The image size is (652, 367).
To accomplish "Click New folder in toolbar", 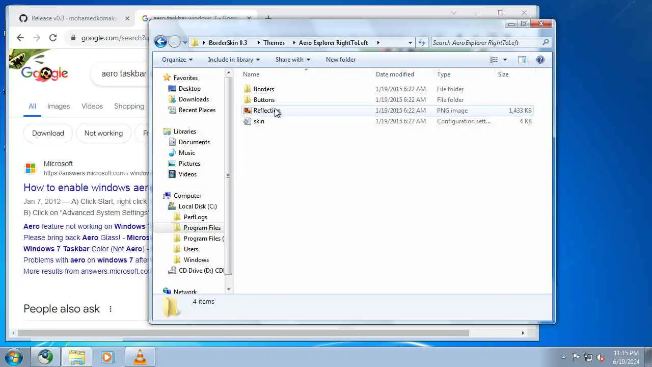I will 341,60.
